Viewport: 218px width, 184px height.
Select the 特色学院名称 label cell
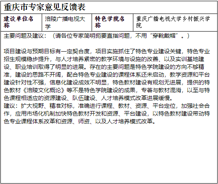[x=112, y=23]
